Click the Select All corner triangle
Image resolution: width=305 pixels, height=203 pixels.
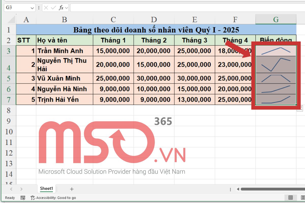(x=11, y=20)
